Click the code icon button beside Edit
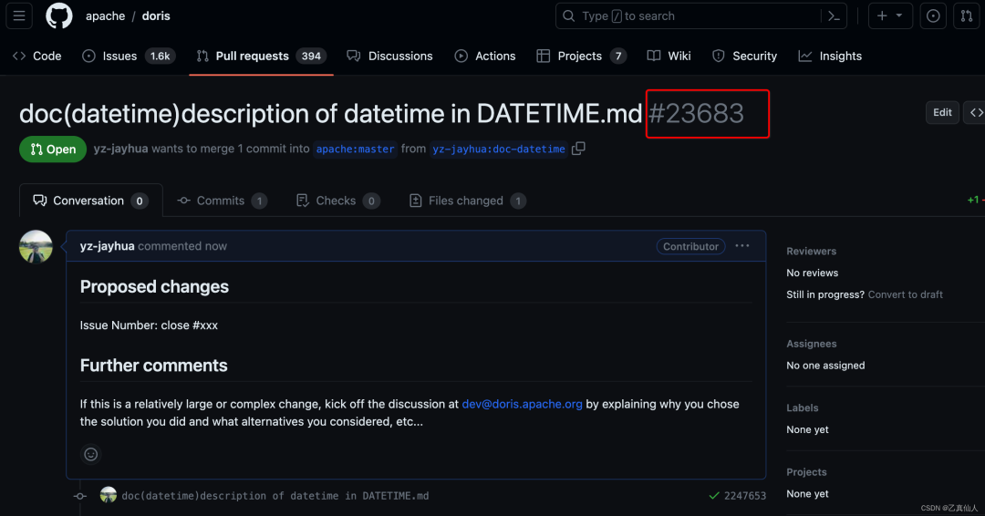 point(976,112)
